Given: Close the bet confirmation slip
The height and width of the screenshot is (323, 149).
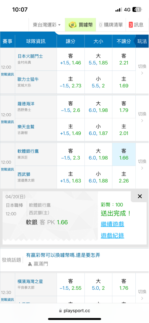Looking at the screenshot, I should click(140, 196).
